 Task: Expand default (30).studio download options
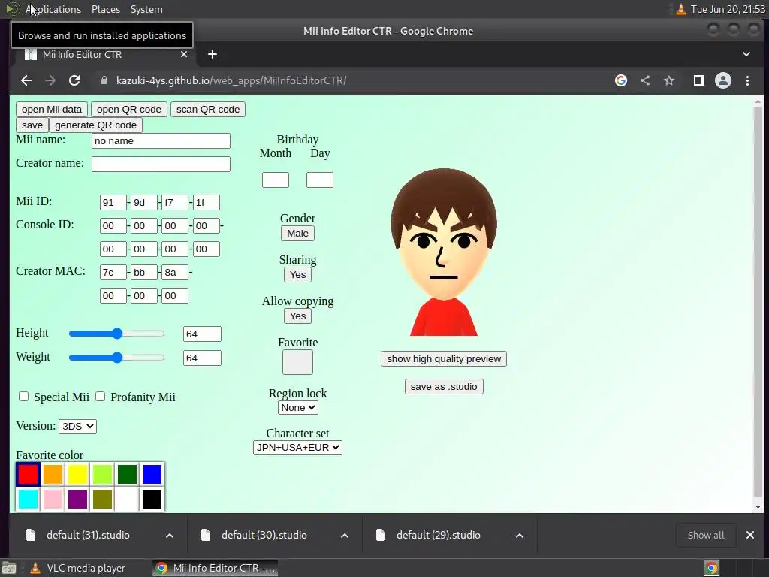pos(345,535)
